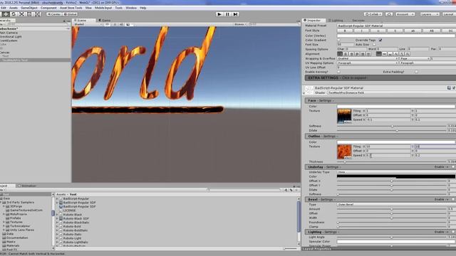Click the material settings gear icon

click(x=454, y=88)
